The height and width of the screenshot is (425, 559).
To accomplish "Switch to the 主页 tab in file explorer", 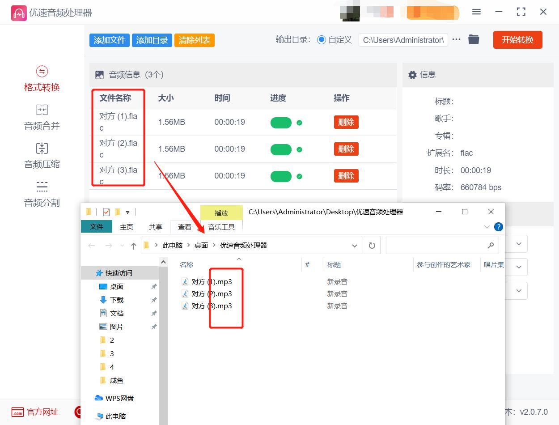I will point(126,227).
